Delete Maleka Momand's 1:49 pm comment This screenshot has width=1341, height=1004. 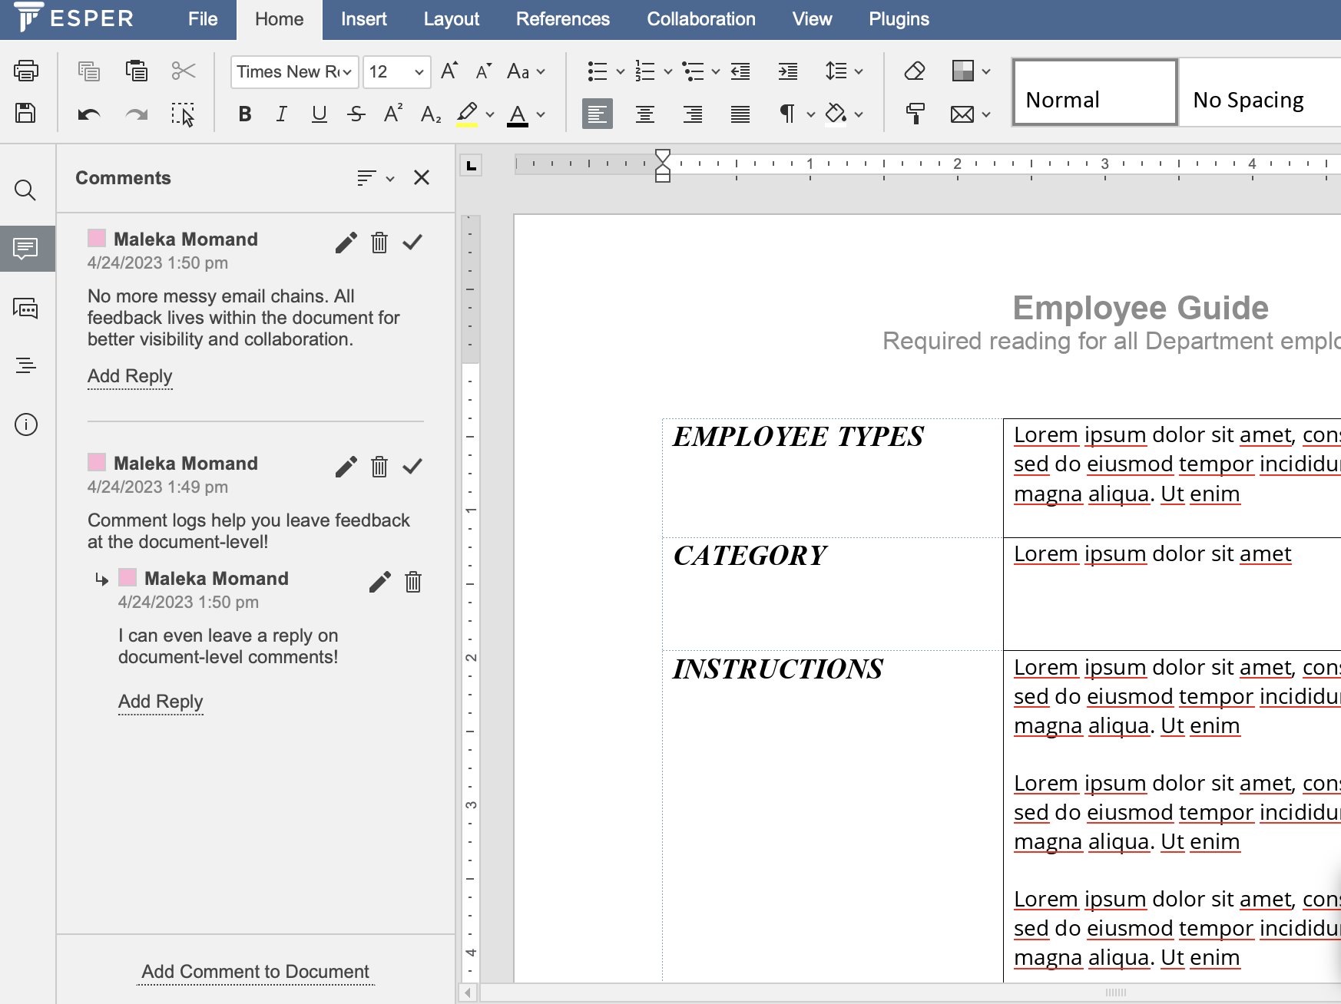[x=379, y=466]
